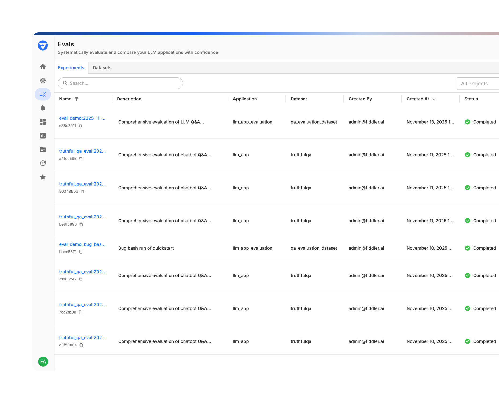Screen dimensions: 499x403
Task: Open the FA user avatar
Action: (x=43, y=362)
